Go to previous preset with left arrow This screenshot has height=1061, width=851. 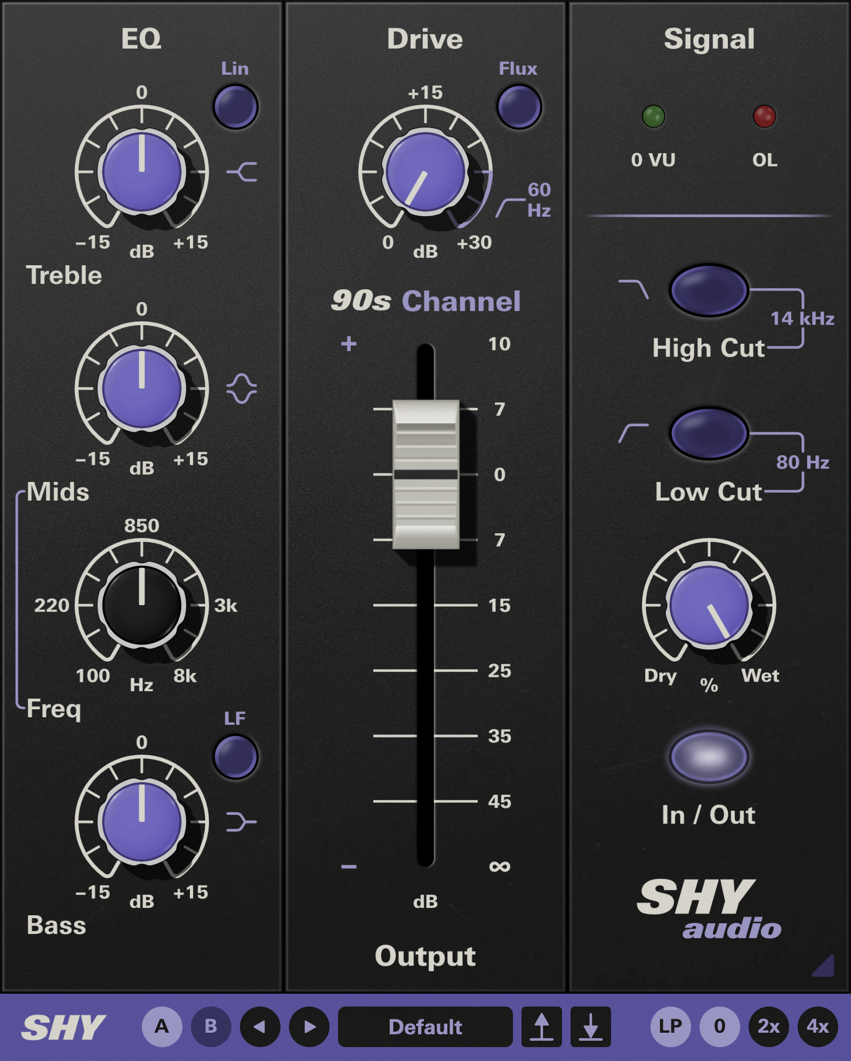pos(260,1027)
